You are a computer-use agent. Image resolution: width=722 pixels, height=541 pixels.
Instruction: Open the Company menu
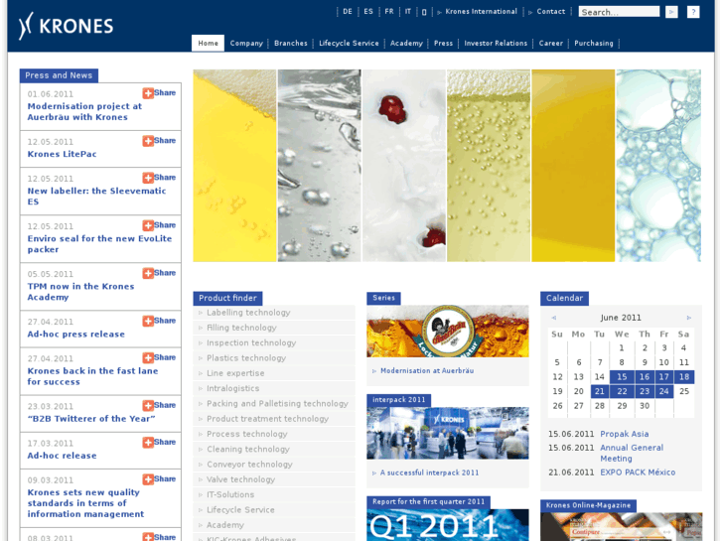coord(246,44)
